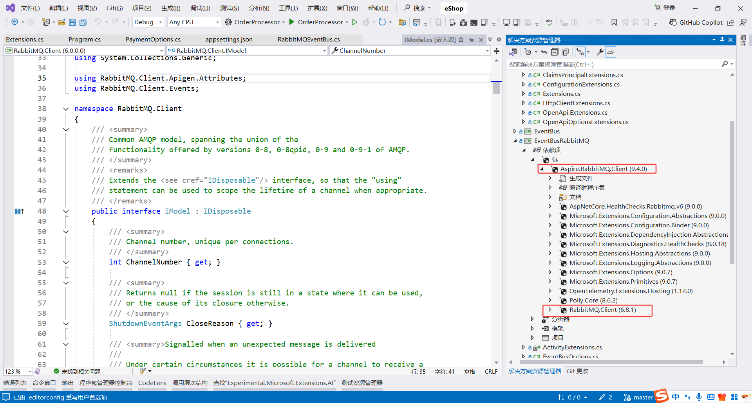Click the Undo arrow icon
This screenshot has width=752, height=403.
tap(98, 22)
